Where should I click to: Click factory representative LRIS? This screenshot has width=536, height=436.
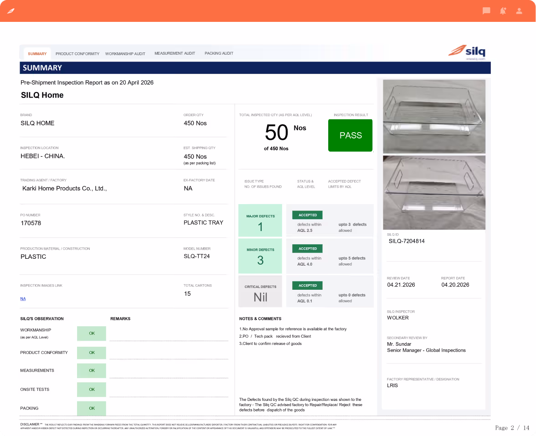tap(392, 385)
